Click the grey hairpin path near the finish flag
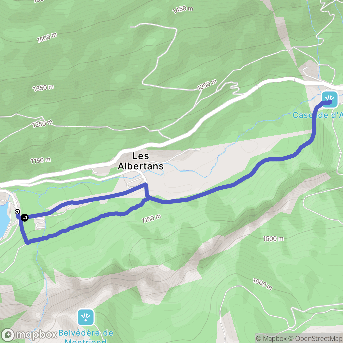The width and height of the screenshot is (343, 343). (x=40, y=223)
